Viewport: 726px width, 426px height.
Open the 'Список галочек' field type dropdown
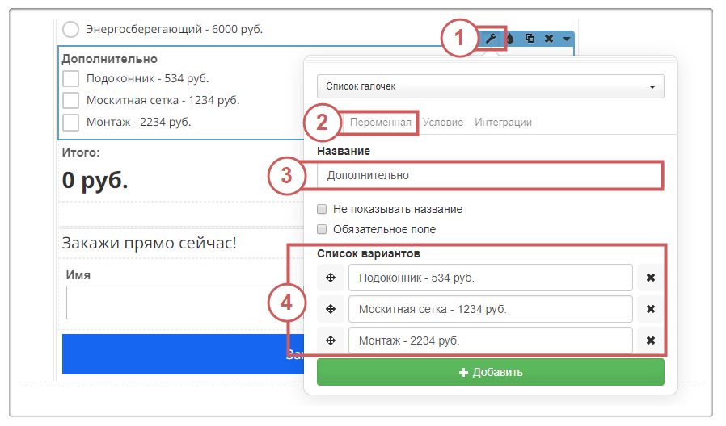tap(490, 86)
